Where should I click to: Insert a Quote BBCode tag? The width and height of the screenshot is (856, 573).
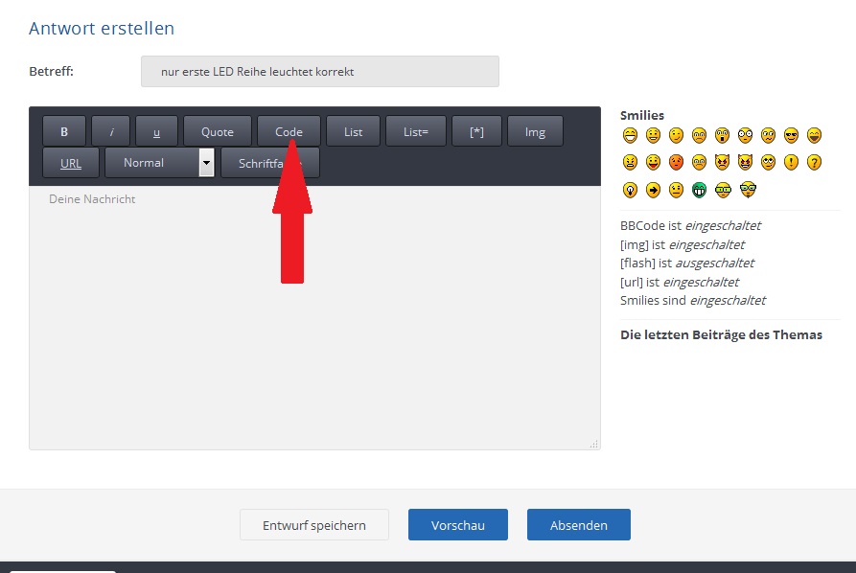point(218,132)
